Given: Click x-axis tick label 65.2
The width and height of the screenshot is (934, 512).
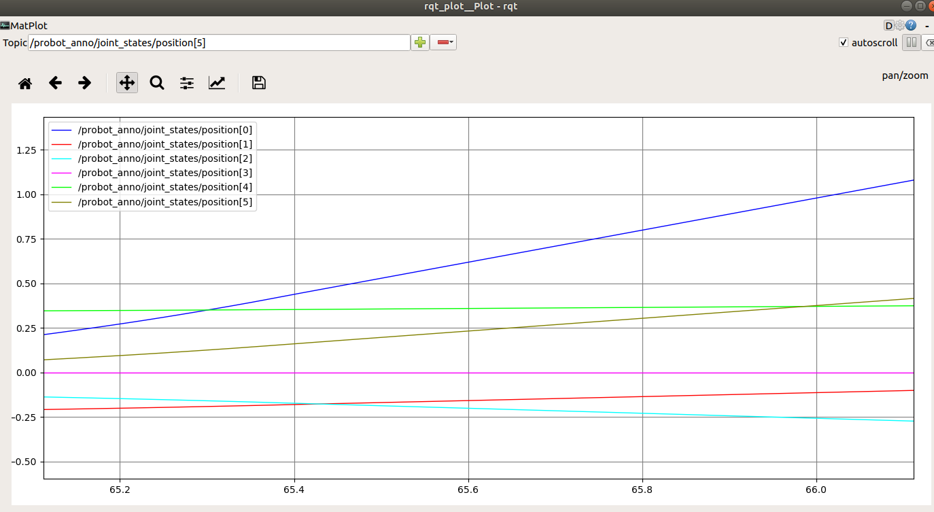Looking at the screenshot, I should click(x=120, y=489).
